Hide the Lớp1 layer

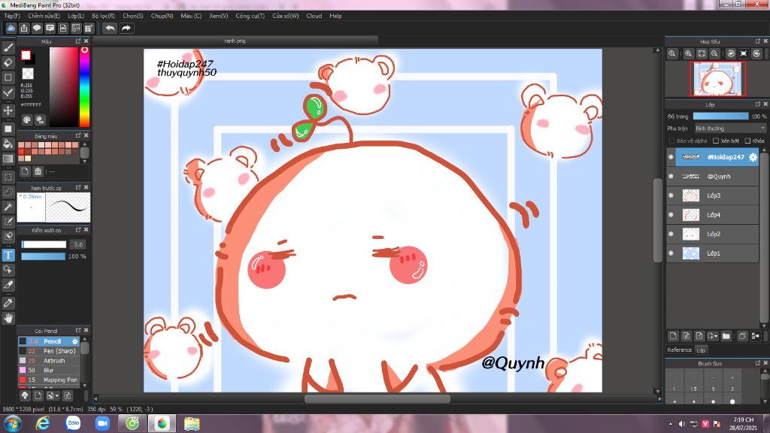point(671,253)
